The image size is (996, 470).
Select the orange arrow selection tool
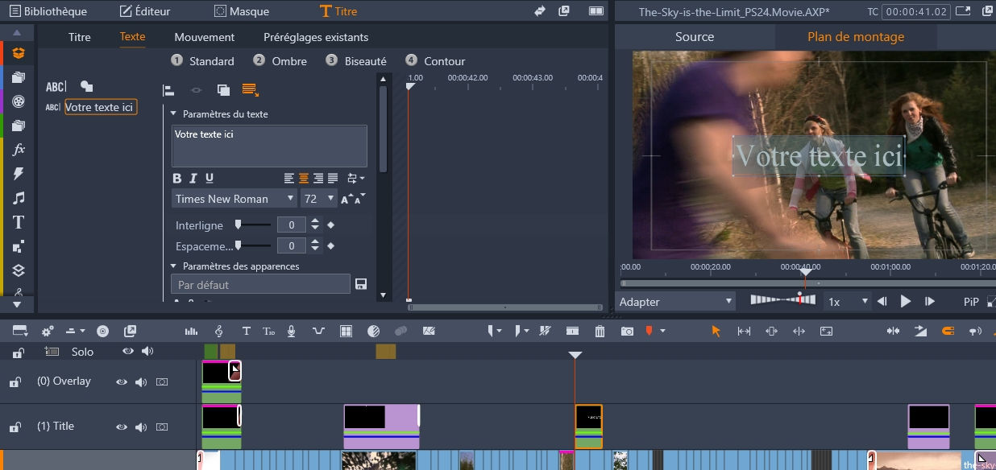[716, 331]
